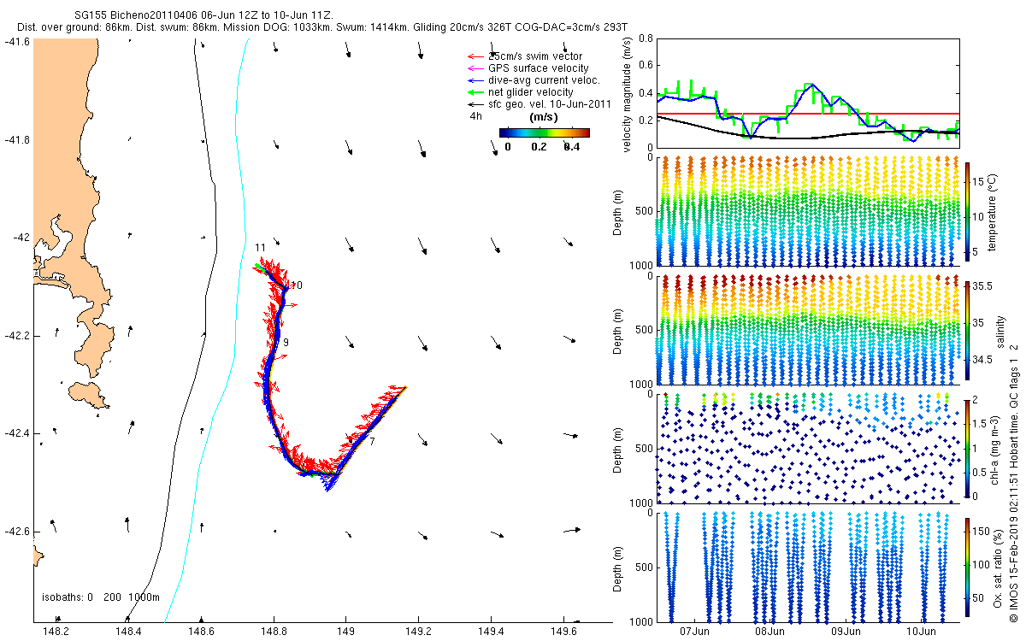Click the '4h' label beside the colorbar

(475, 116)
